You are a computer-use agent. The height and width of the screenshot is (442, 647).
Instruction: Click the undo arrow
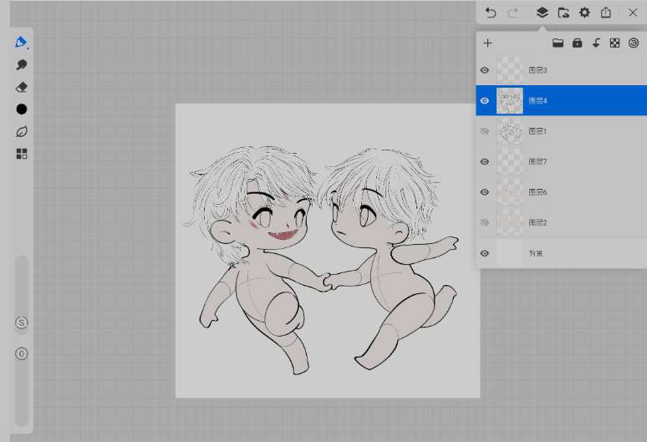(x=491, y=13)
